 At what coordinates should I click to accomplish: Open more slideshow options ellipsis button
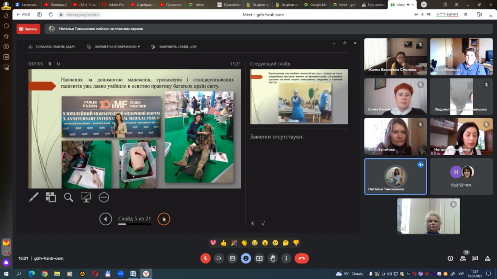(x=103, y=197)
